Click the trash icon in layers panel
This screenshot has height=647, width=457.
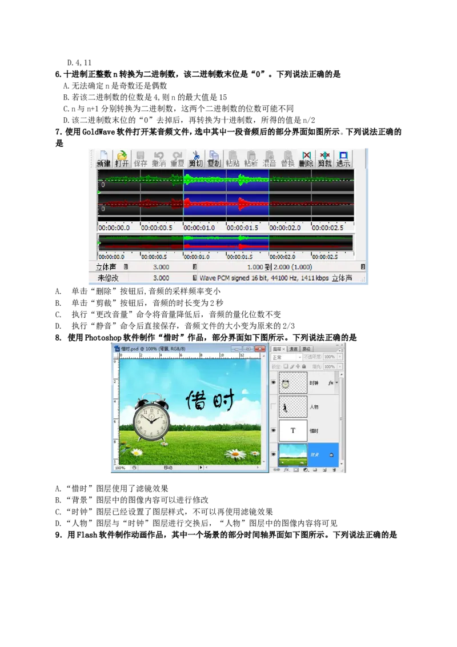point(334,470)
